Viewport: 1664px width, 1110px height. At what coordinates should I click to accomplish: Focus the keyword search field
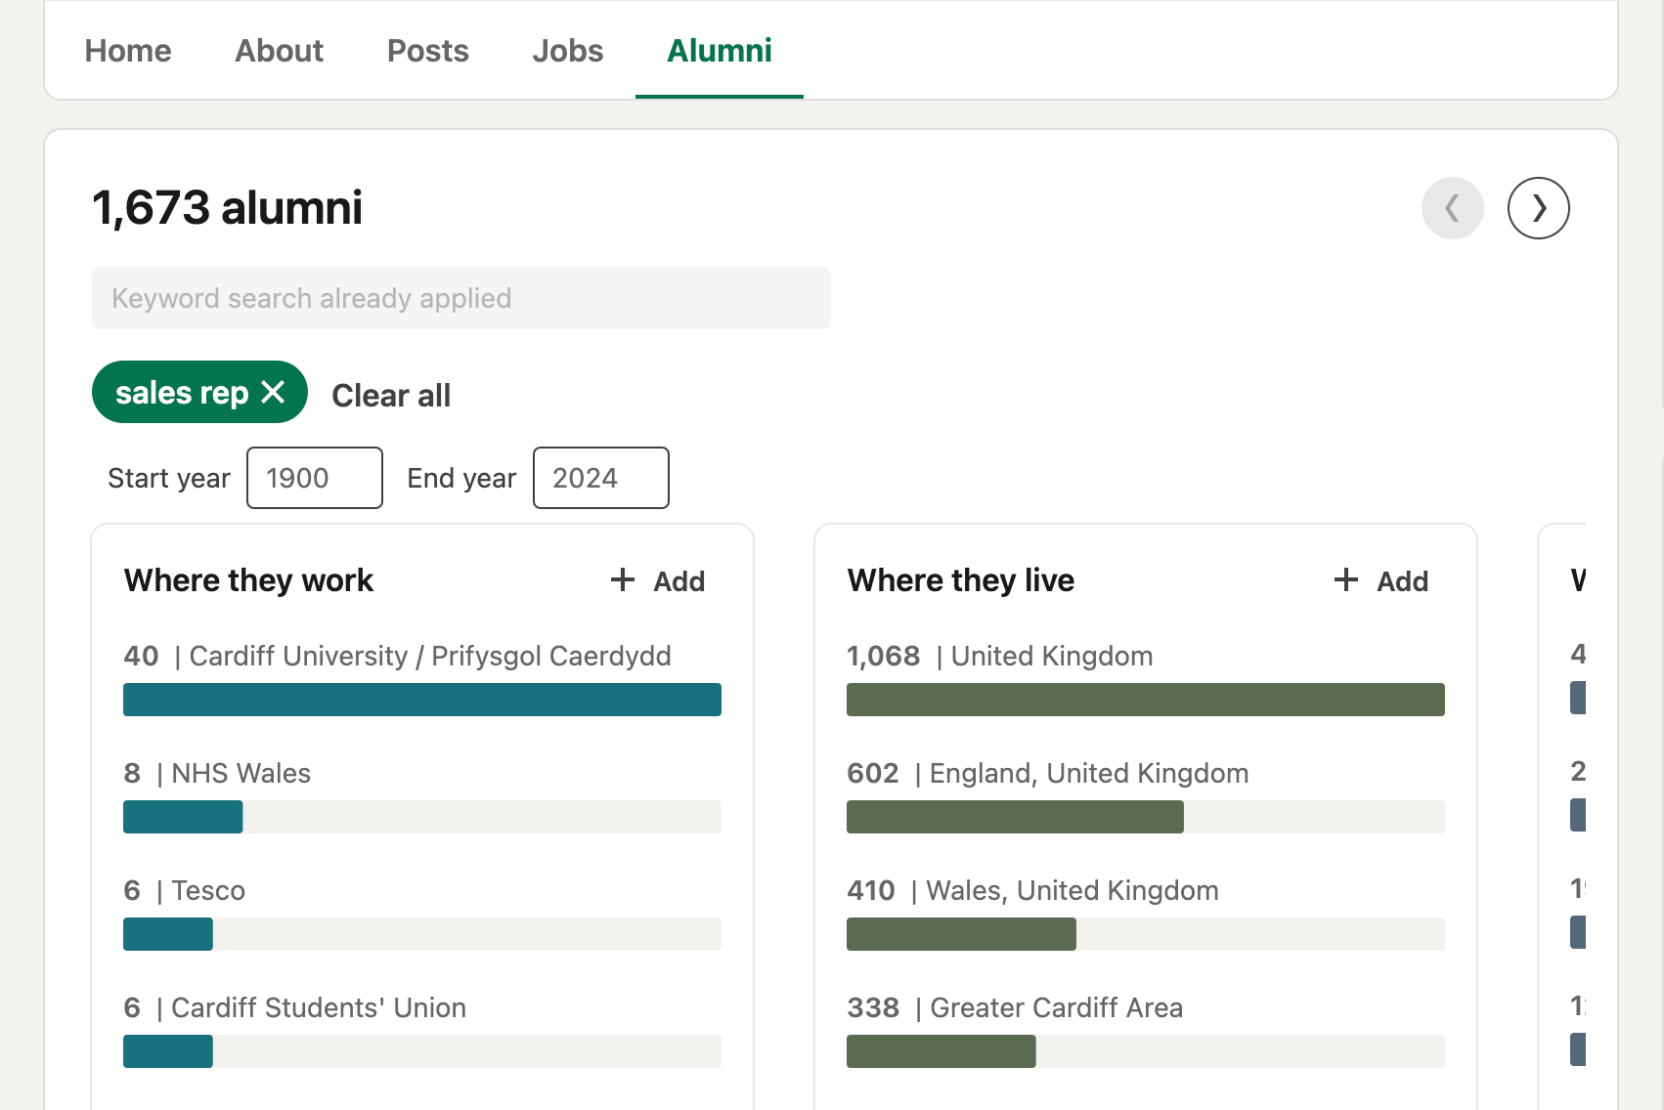tap(461, 298)
